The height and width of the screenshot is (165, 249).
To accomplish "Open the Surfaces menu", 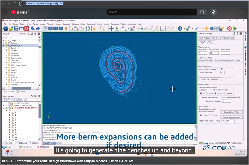I will click(75, 24).
